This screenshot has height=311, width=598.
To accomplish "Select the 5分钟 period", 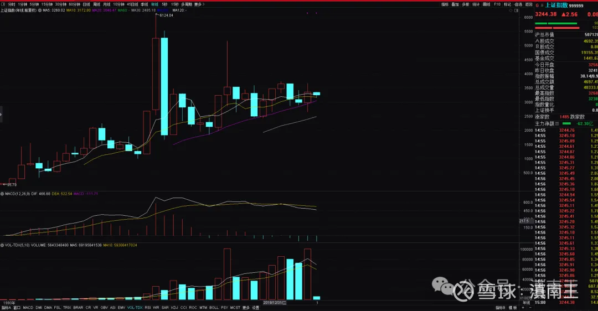I will 34,4.
